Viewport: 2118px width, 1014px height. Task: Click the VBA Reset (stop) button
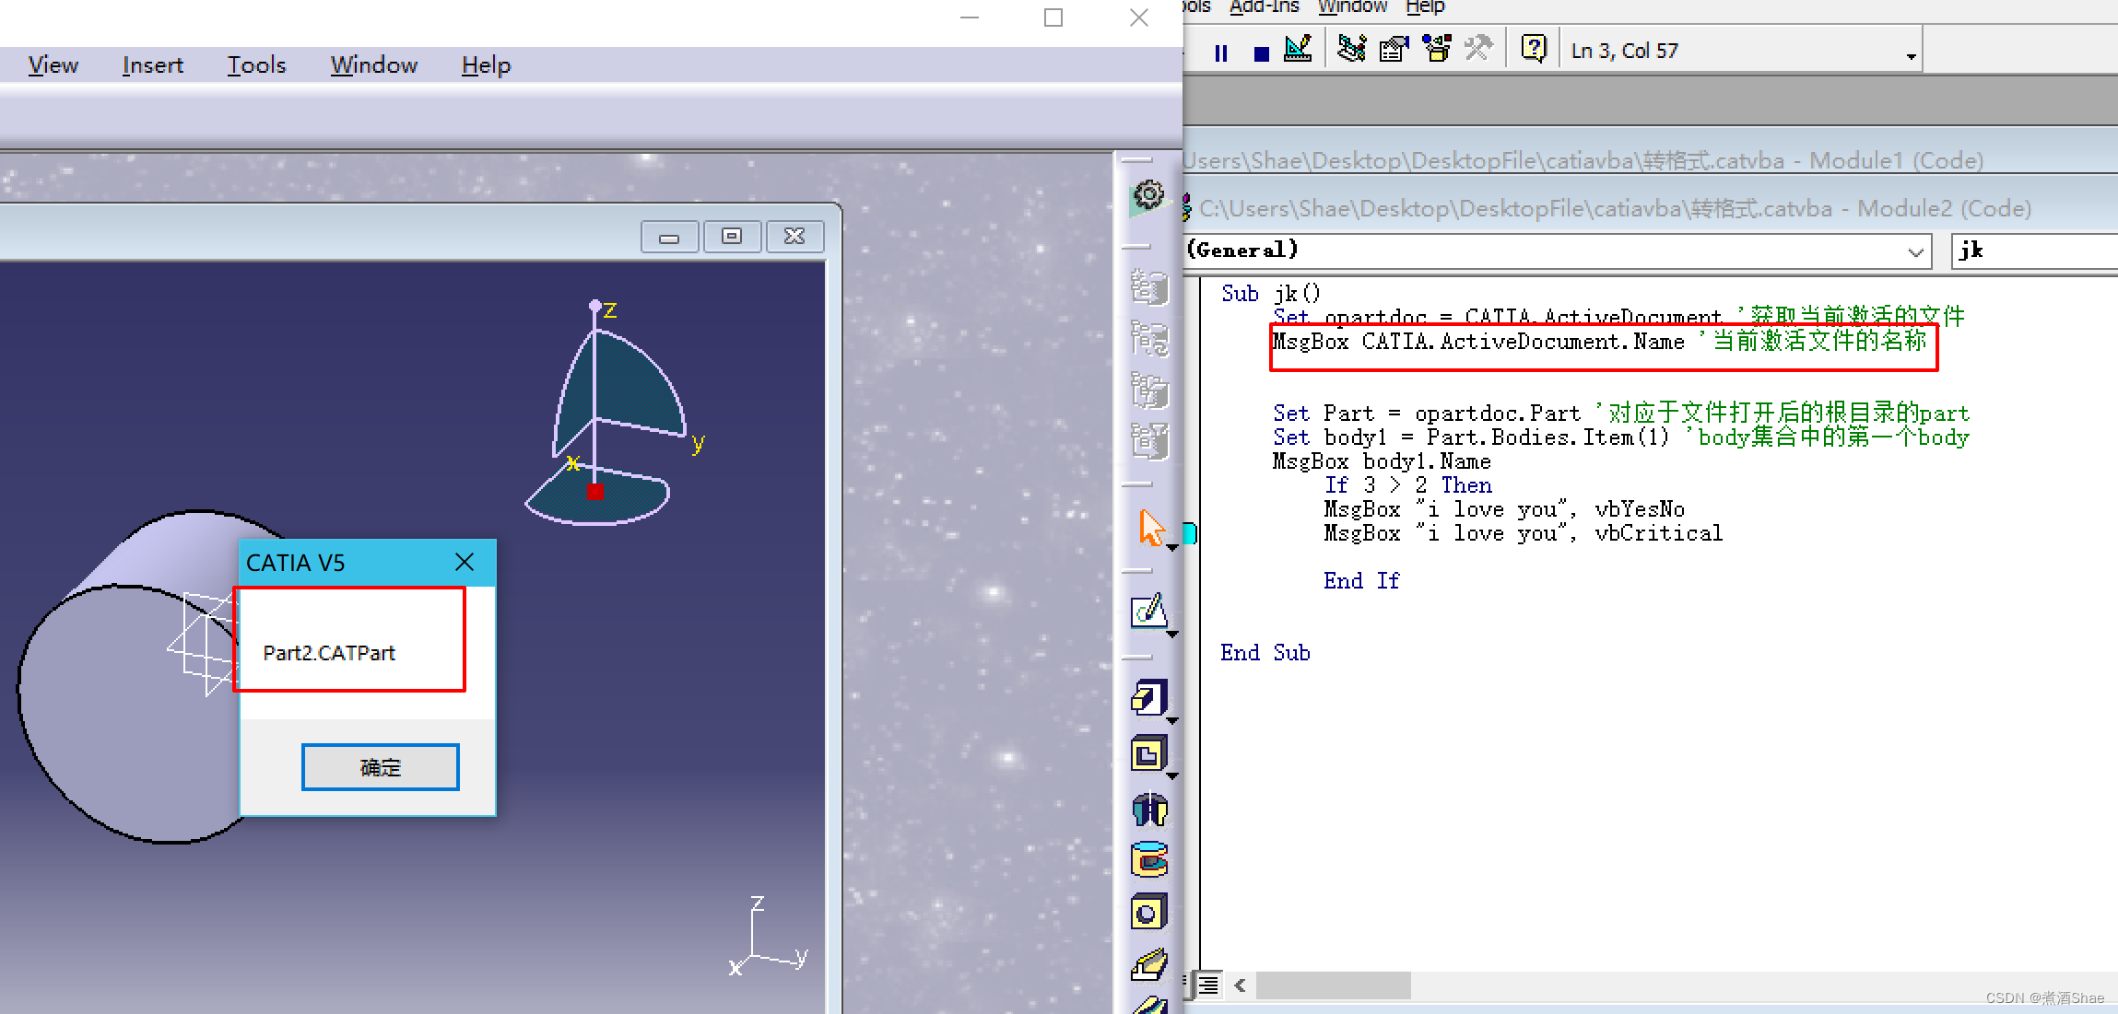pyautogui.click(x=1262, y=53)
